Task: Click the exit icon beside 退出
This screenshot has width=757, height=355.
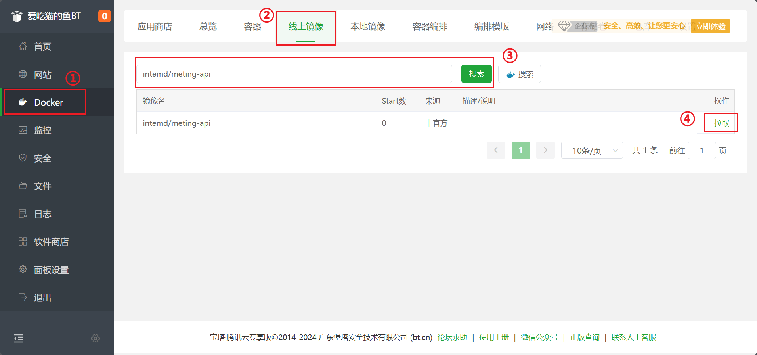Action: pos(23,297)
